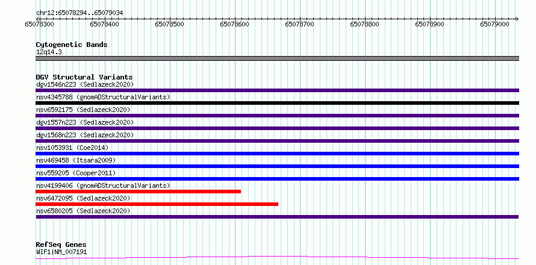
Task: Click the red bar under nsv6472095
Action: 157,204
